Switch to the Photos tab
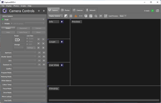Viewport: 161px width, 103px height. [x=65, y=10]
